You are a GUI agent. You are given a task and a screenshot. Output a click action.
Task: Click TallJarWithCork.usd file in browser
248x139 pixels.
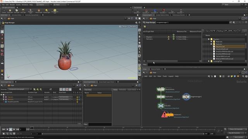pos(223,56)
